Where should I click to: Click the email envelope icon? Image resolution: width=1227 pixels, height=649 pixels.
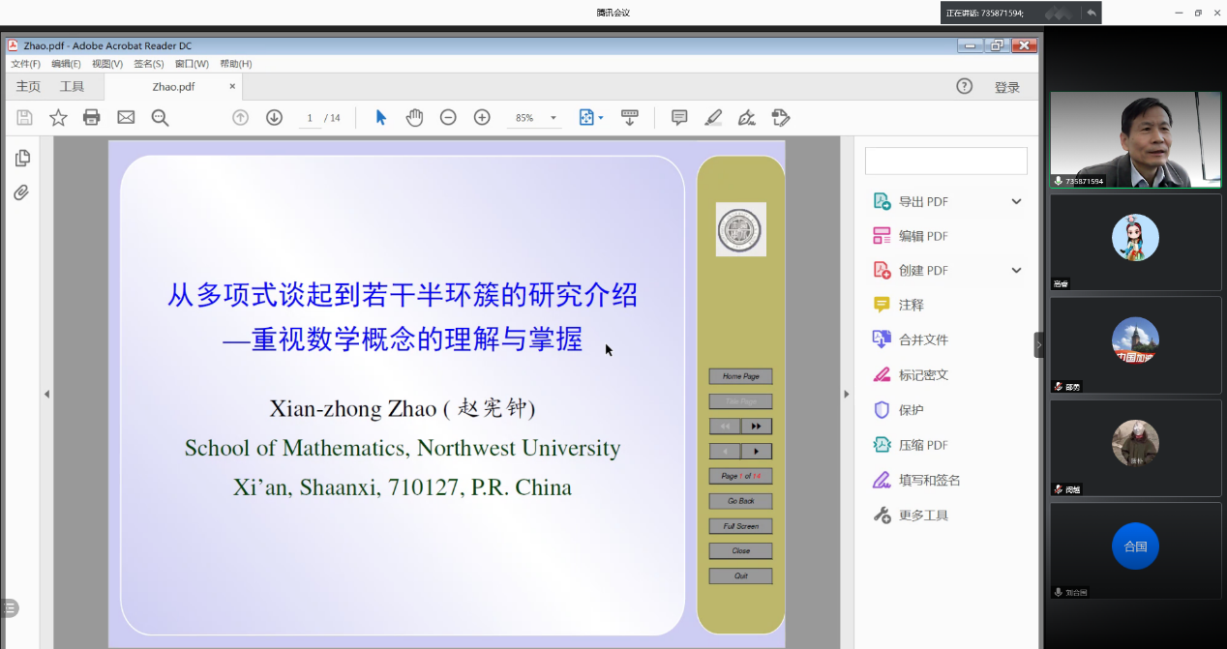[x=126, y=117]
